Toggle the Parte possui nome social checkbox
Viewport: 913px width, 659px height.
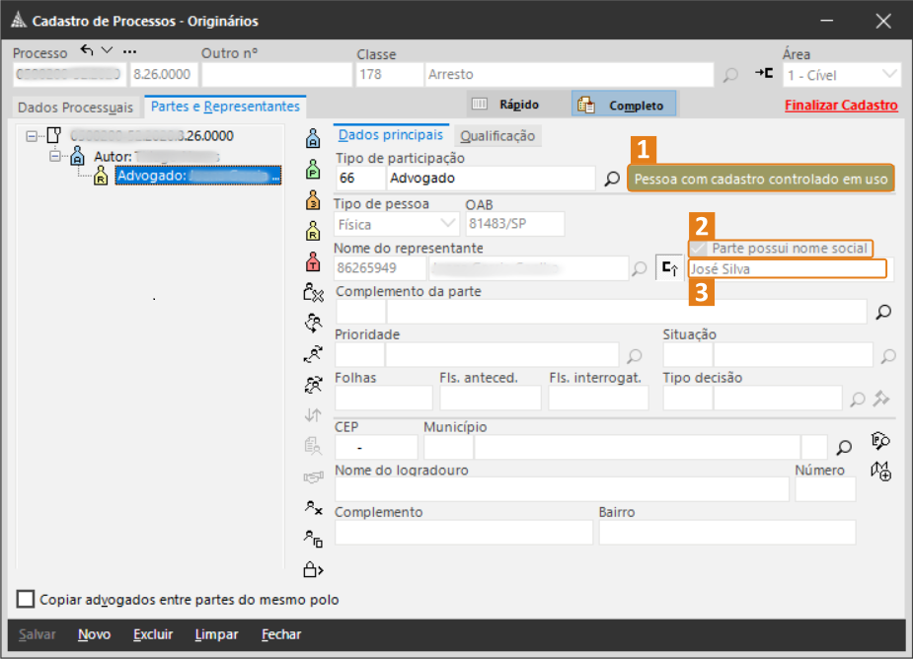(x=699, y=249)
